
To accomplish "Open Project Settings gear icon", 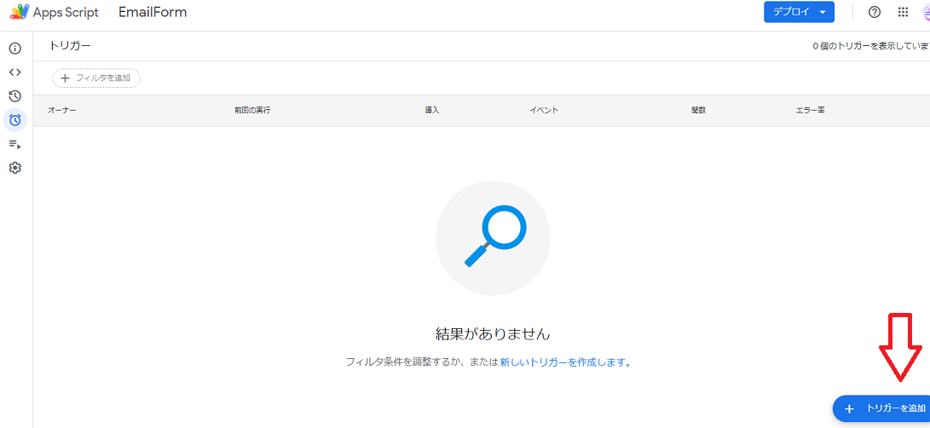I will 14,168.
